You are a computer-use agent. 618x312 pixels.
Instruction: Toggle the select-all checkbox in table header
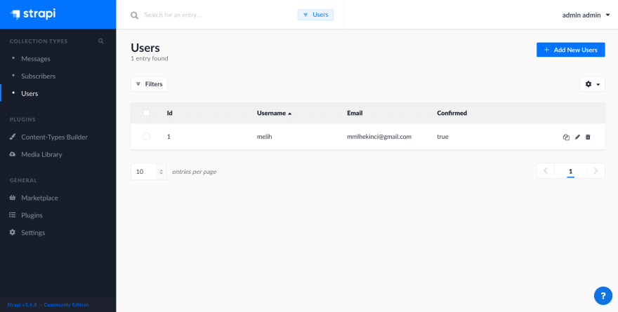[x=146, y=113]
